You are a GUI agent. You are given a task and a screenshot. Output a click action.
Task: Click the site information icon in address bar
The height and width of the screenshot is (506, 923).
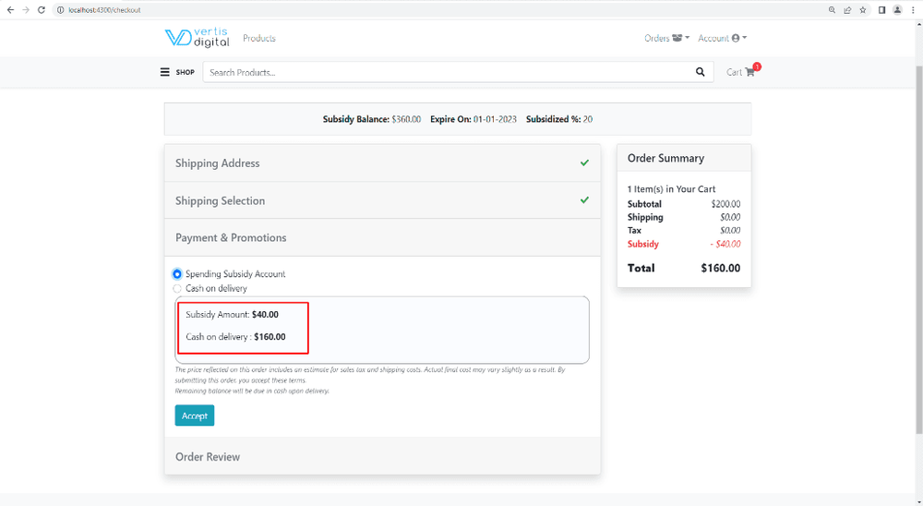(60, 10)
